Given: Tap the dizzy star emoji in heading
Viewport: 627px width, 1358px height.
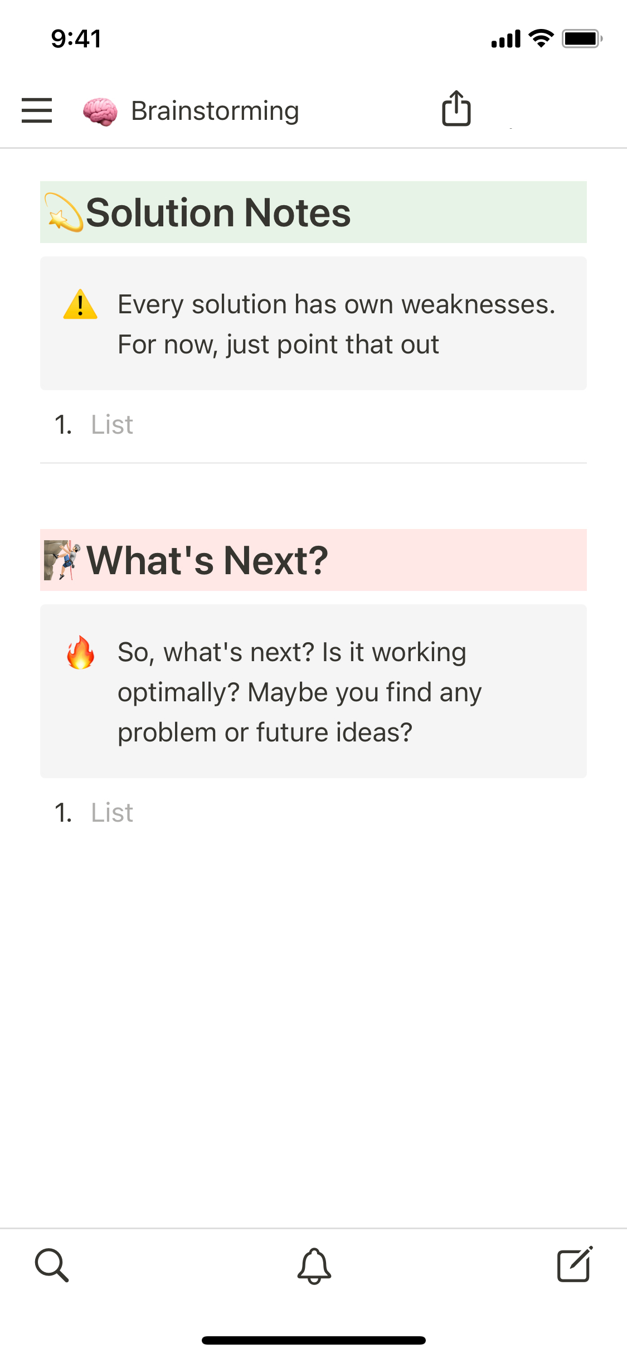Looking at the screenshot, I should [63, 213].
